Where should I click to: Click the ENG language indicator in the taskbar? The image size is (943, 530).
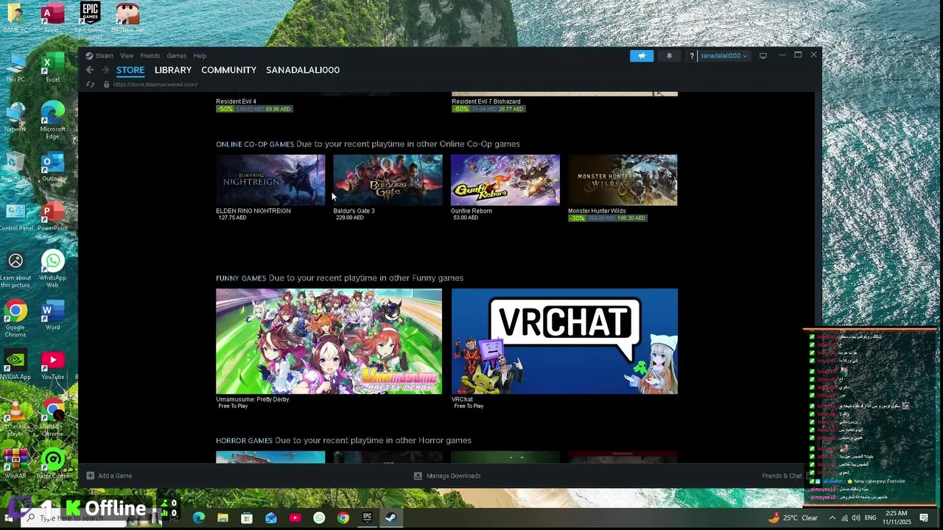(x=870, y=518)
